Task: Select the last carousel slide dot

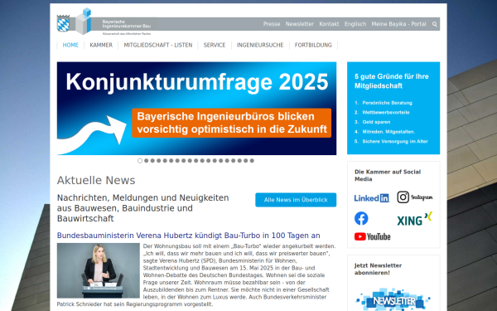Action: tap(252, 161)
